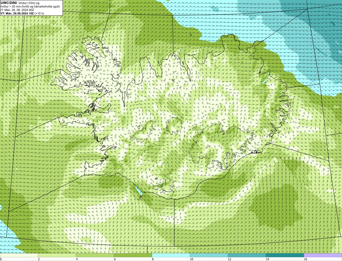
Task: Click the 6–8 m/s darker green legend swatch
Action: [x=133, y=255]
